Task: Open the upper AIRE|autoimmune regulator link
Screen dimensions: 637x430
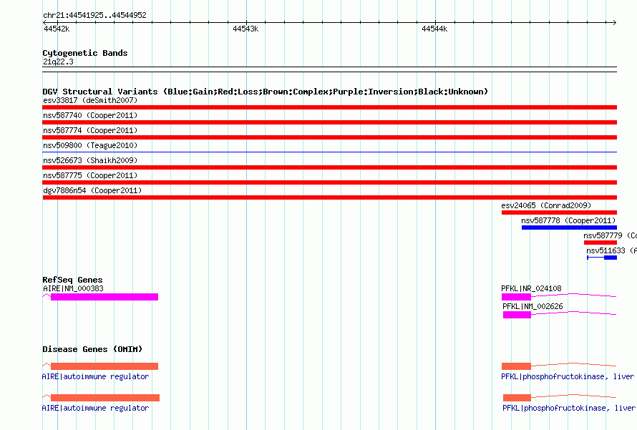Action: coord(95,377)
